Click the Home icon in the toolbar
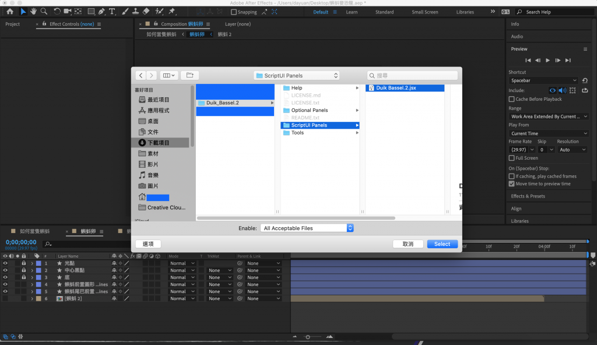 (x=10, y=12)
